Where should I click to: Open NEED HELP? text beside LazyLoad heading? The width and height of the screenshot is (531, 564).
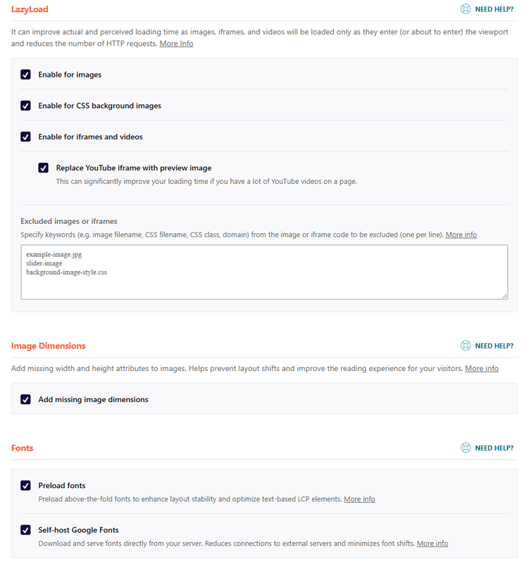coord(494,9)
